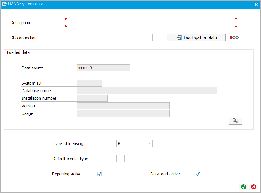Viewport: 261px width, 193px height.
Task: Click the Usage field
Action: click(x=123, y=113)
